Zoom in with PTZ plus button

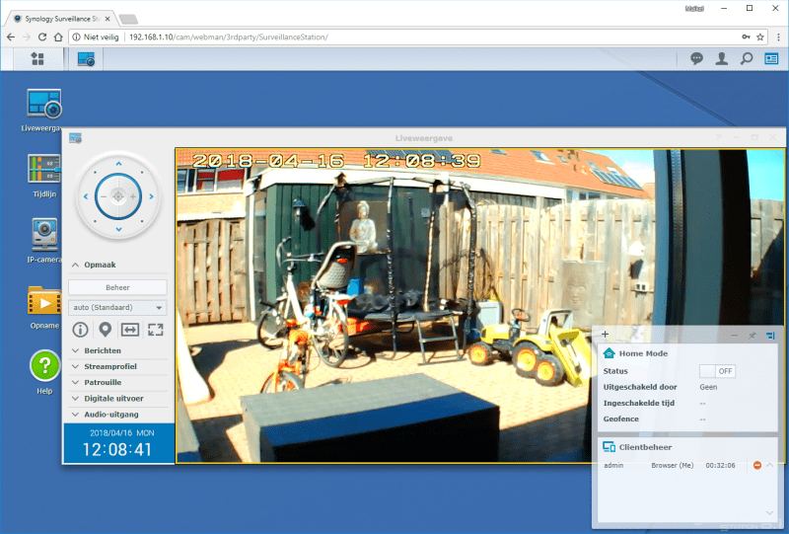[x=133, y=196]
